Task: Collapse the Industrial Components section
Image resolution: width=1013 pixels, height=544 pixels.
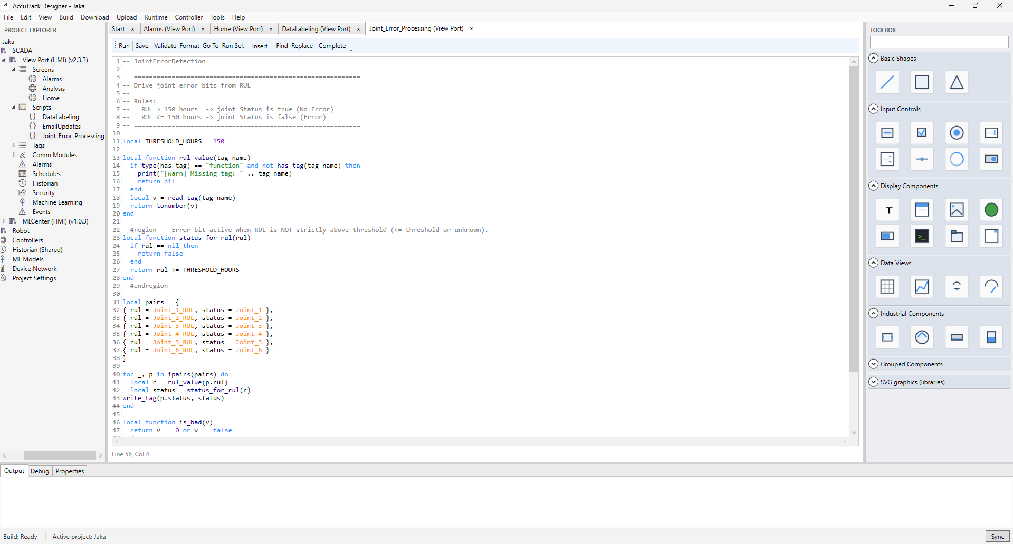Action: point(874,314)
